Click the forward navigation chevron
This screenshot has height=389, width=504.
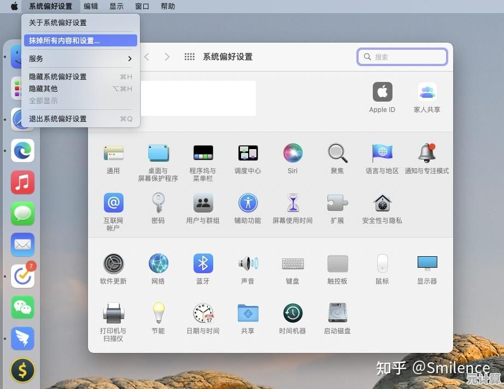point(167,57)
